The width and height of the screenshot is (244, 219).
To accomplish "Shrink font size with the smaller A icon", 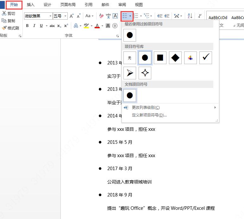I will tap(79, 16).
